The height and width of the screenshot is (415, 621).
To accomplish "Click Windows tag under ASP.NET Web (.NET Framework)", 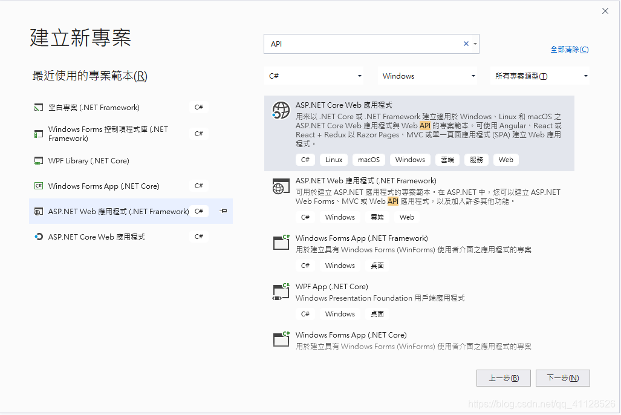I will pos(340,217).
